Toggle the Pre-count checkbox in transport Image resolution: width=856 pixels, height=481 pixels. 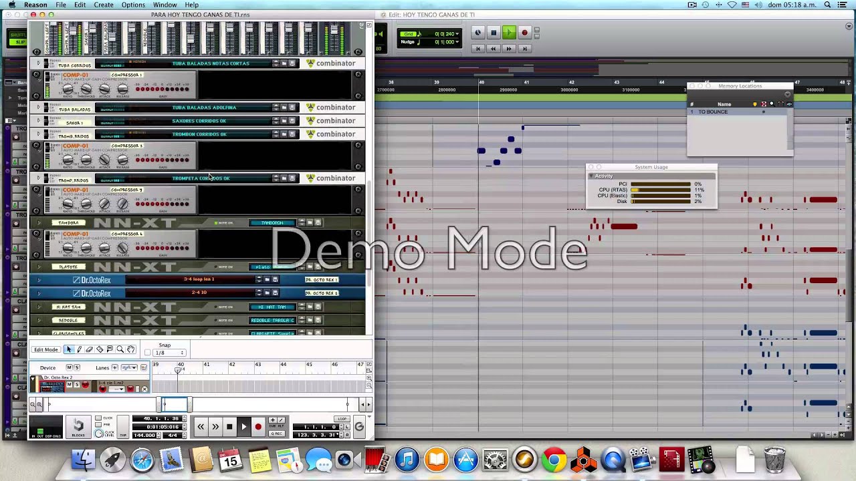98,425
